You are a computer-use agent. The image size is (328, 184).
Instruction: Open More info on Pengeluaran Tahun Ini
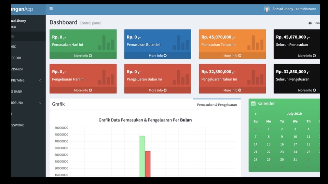232,90
